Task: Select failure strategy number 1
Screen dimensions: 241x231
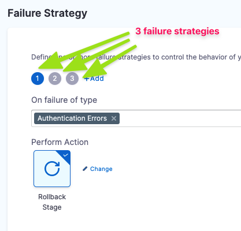Action: click(38, 79)
